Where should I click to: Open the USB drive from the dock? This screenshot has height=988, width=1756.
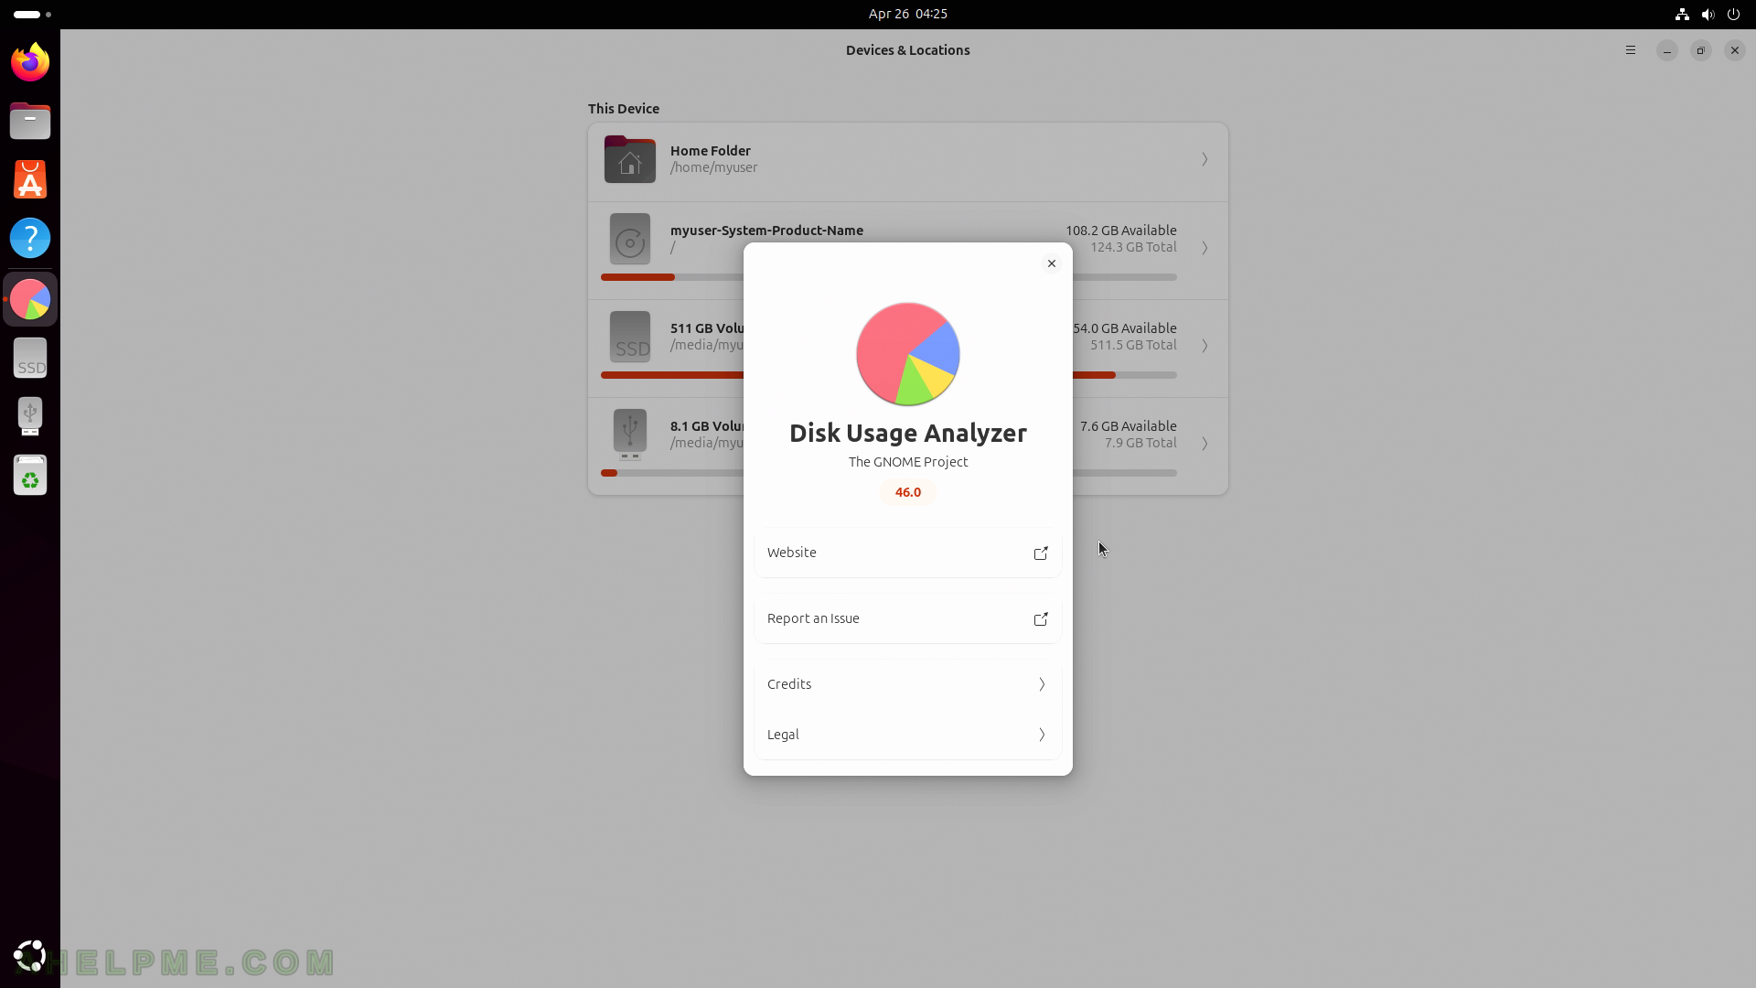30,416
